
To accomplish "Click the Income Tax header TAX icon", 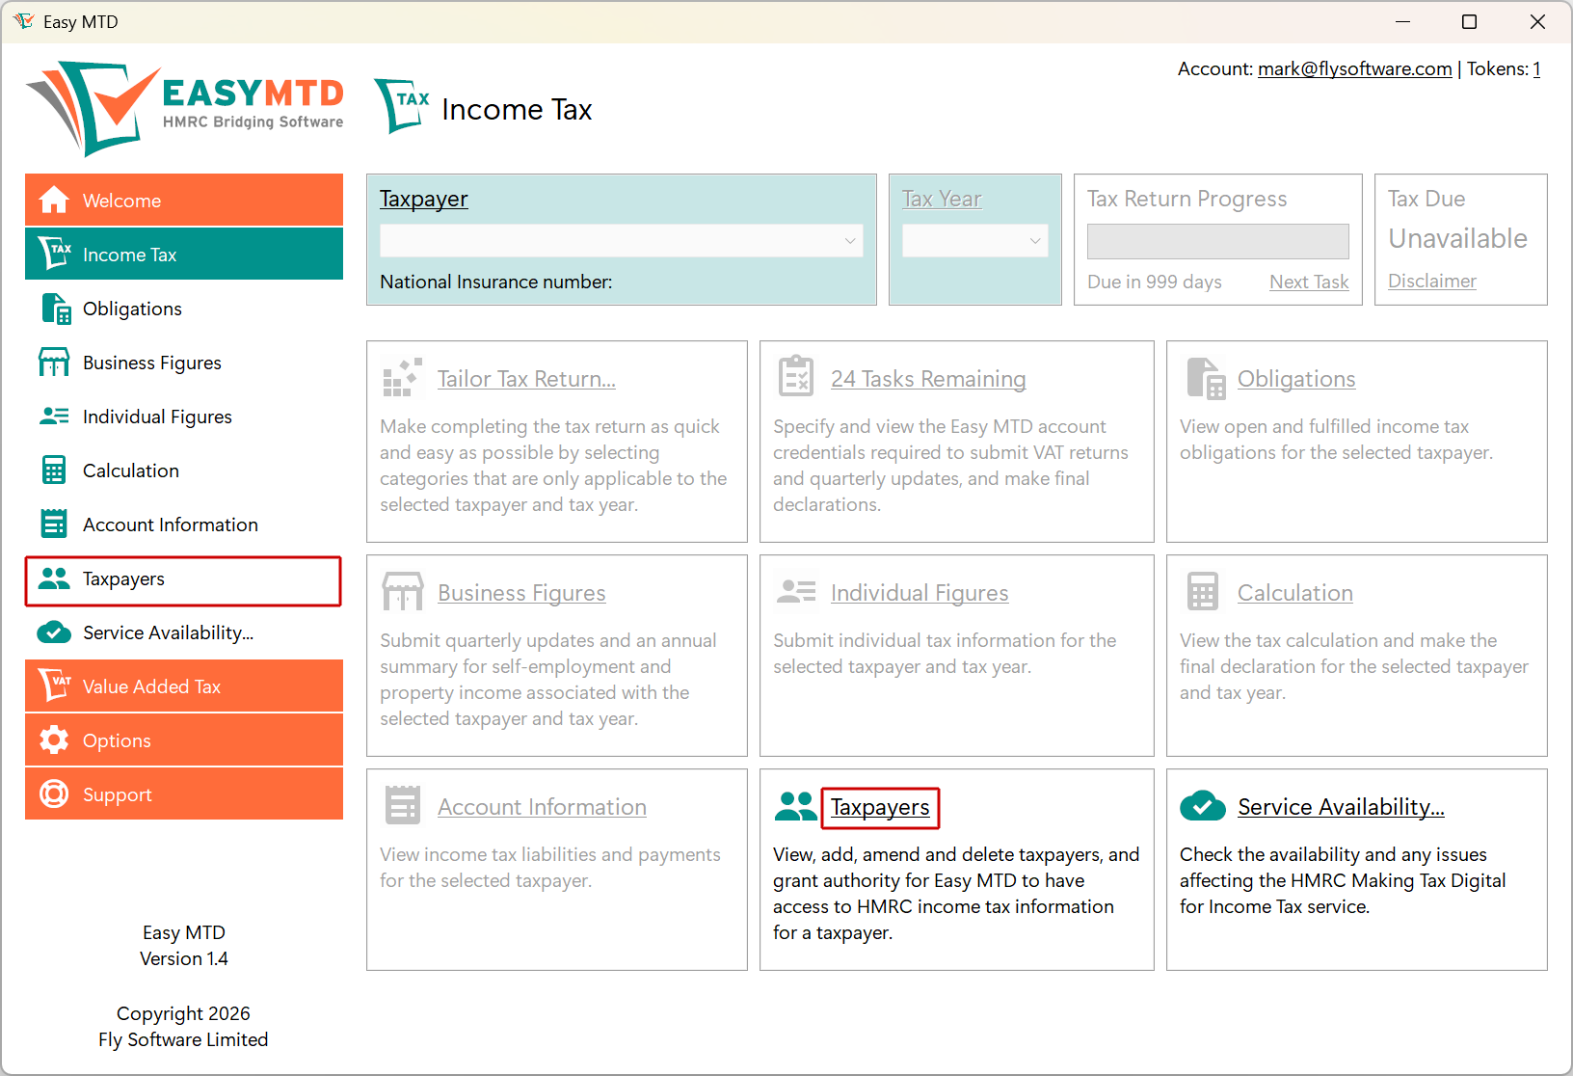I will 402,106.
